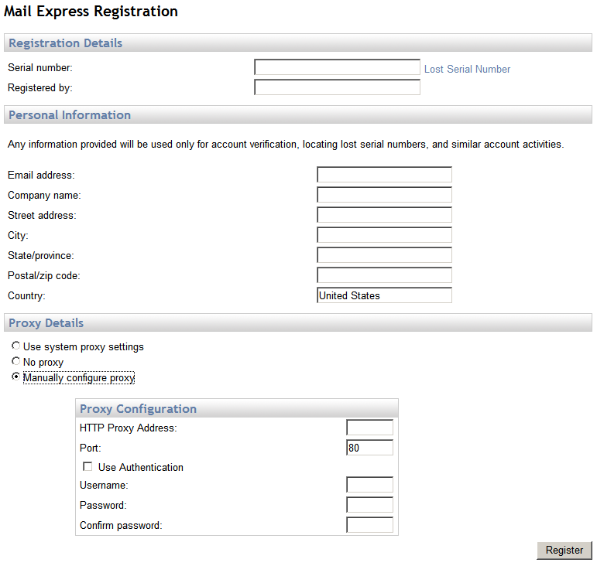Click the proxy Password field
The image size is (597, 566).
click(369, 505)
